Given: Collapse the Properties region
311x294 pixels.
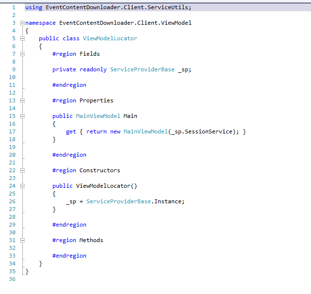Looking at the screenshot, I should 22,100.
